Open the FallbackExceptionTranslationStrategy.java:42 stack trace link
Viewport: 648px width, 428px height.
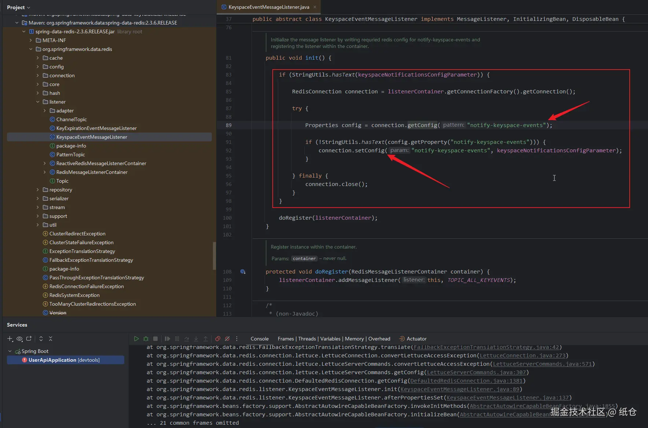coord(486,347)
